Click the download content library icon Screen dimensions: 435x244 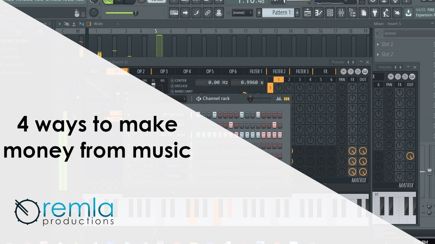coord(408,13)
